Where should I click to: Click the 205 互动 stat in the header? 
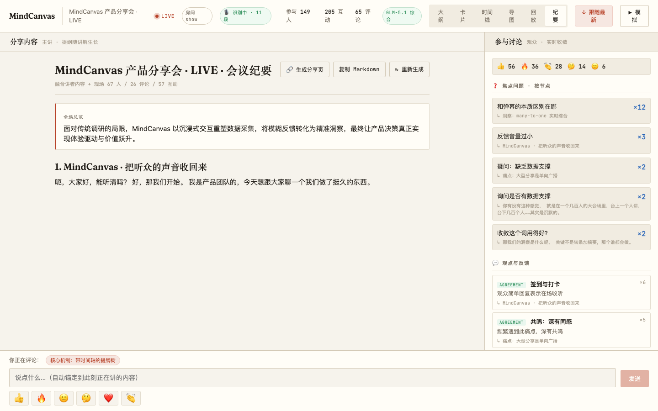click(x=334, y=16)
